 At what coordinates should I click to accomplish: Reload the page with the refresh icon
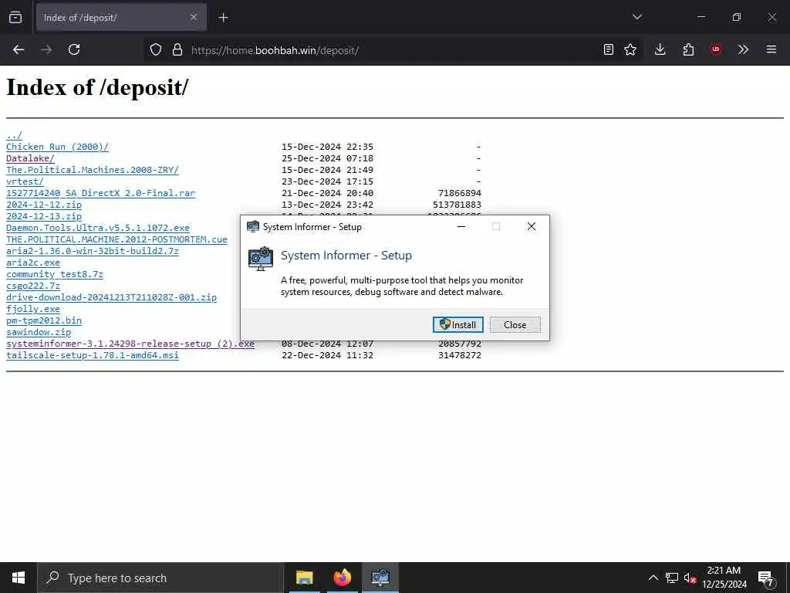74,49
